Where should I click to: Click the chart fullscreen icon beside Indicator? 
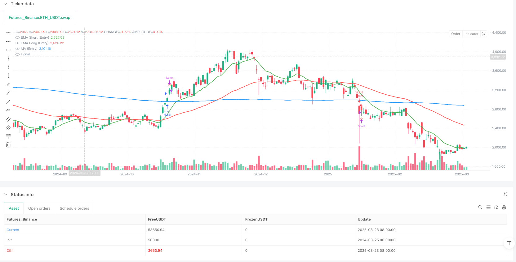(x=484, y=34)
